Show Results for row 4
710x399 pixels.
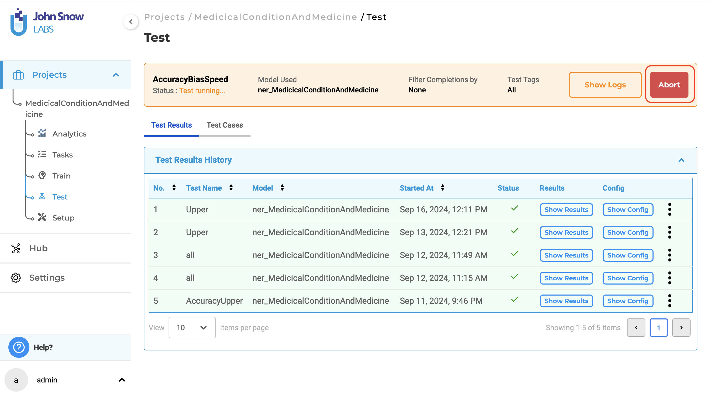click(566, 278)
